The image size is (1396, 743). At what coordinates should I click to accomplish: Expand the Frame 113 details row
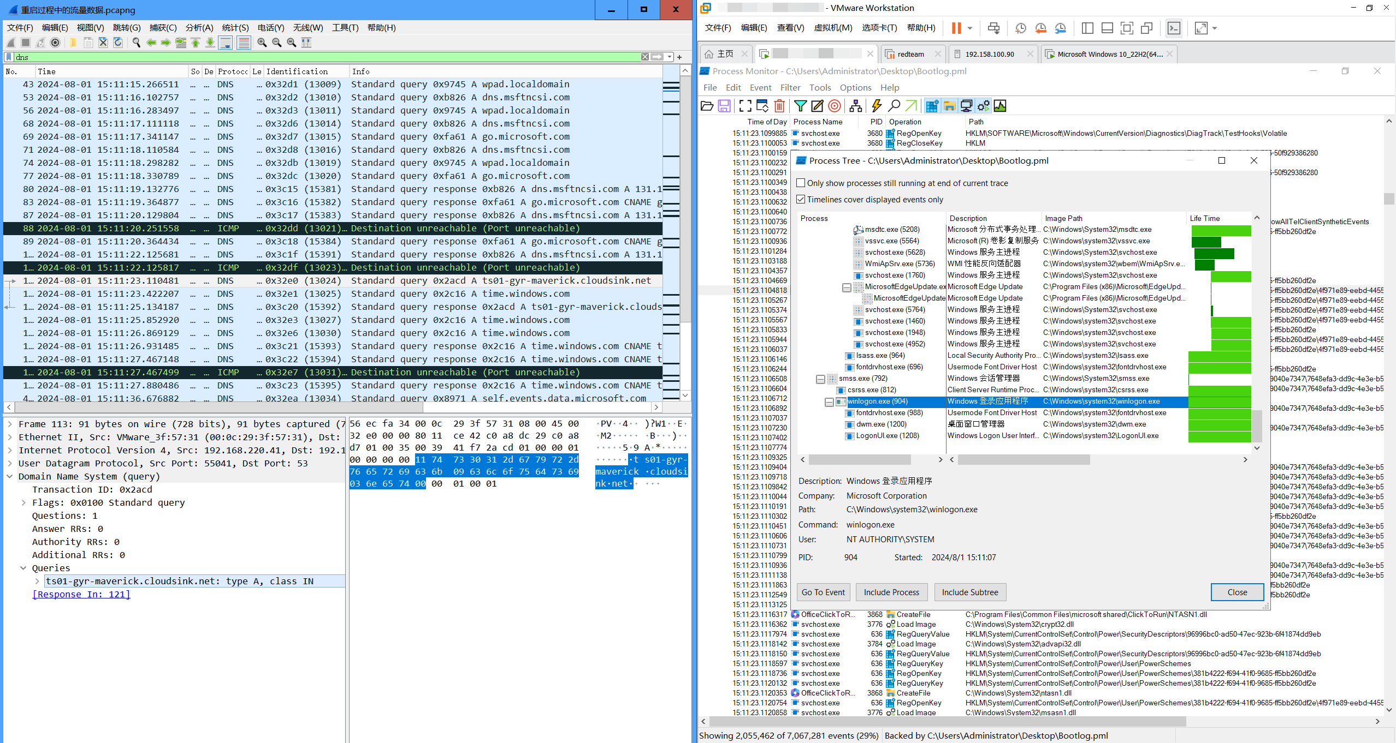tap(10, 424)
